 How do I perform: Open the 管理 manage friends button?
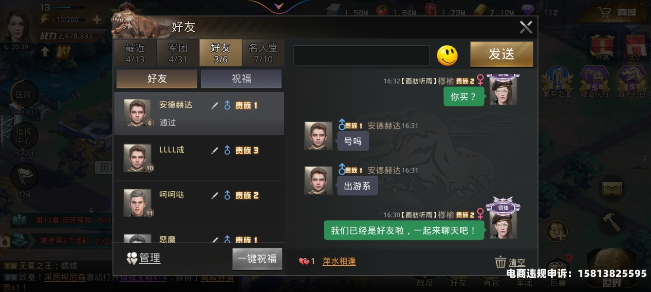click(x=143, y=258)
